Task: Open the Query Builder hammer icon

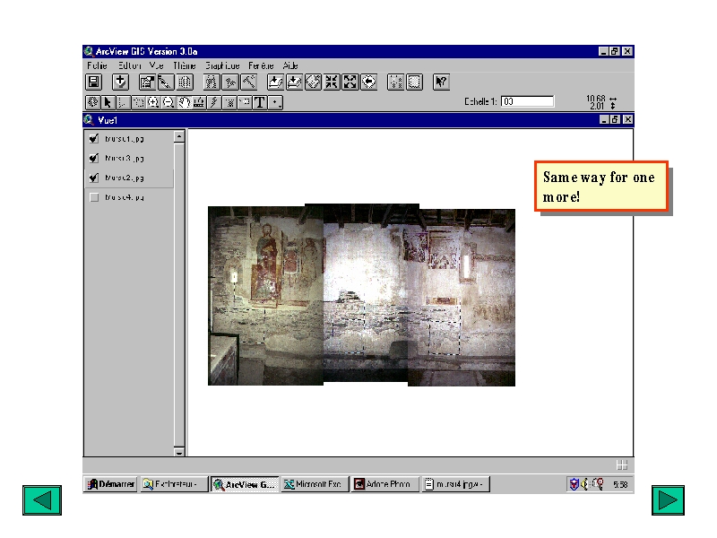Action: (x=248, y=82)
